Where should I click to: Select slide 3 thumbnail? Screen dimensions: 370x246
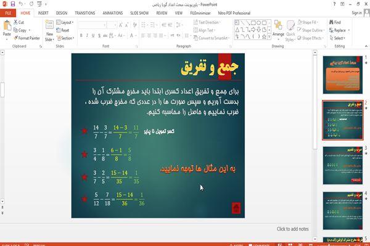coord(343,166)
